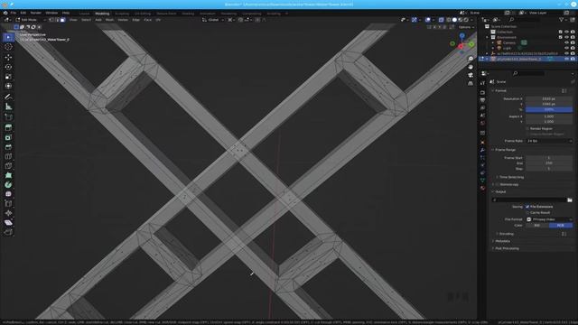This screenshot has height=325, width=578.
Task: Select the Shear tool
Action: point(8,223)
